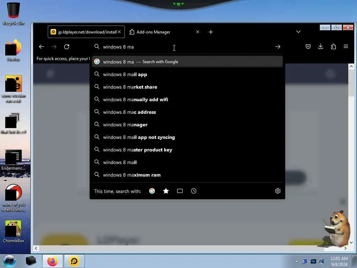The height and width of the screenshot is (268, 357).
Task: Open the Firefox hamburger application menu
Action: [x=346, y=46]
